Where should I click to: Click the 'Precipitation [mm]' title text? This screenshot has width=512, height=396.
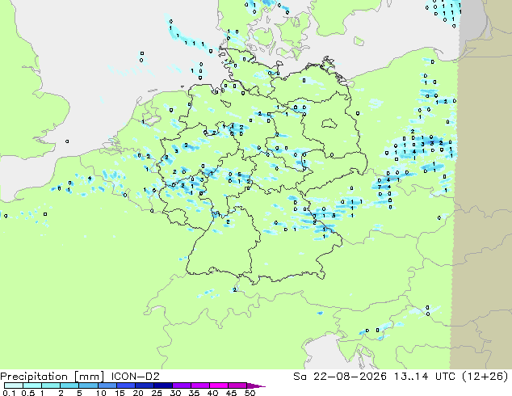(52, 377)
